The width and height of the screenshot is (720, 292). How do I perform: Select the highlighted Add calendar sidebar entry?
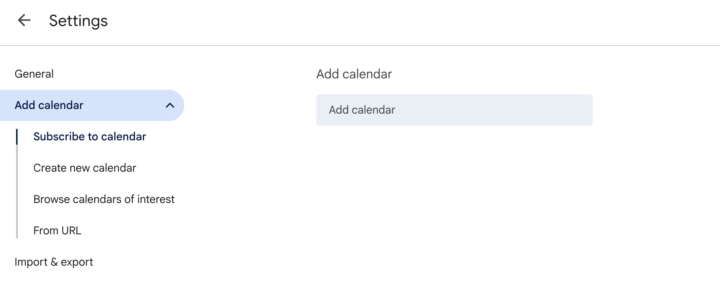49,105
